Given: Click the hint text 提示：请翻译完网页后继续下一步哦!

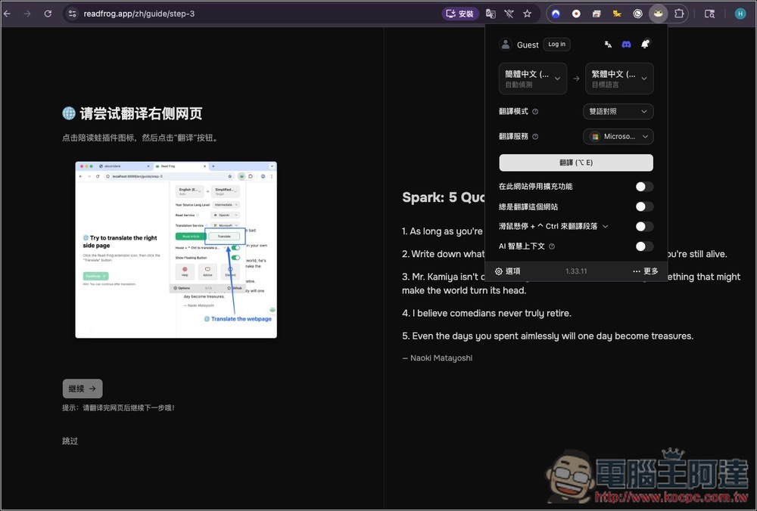Looking at the screenshot, I should pos(118,408).
